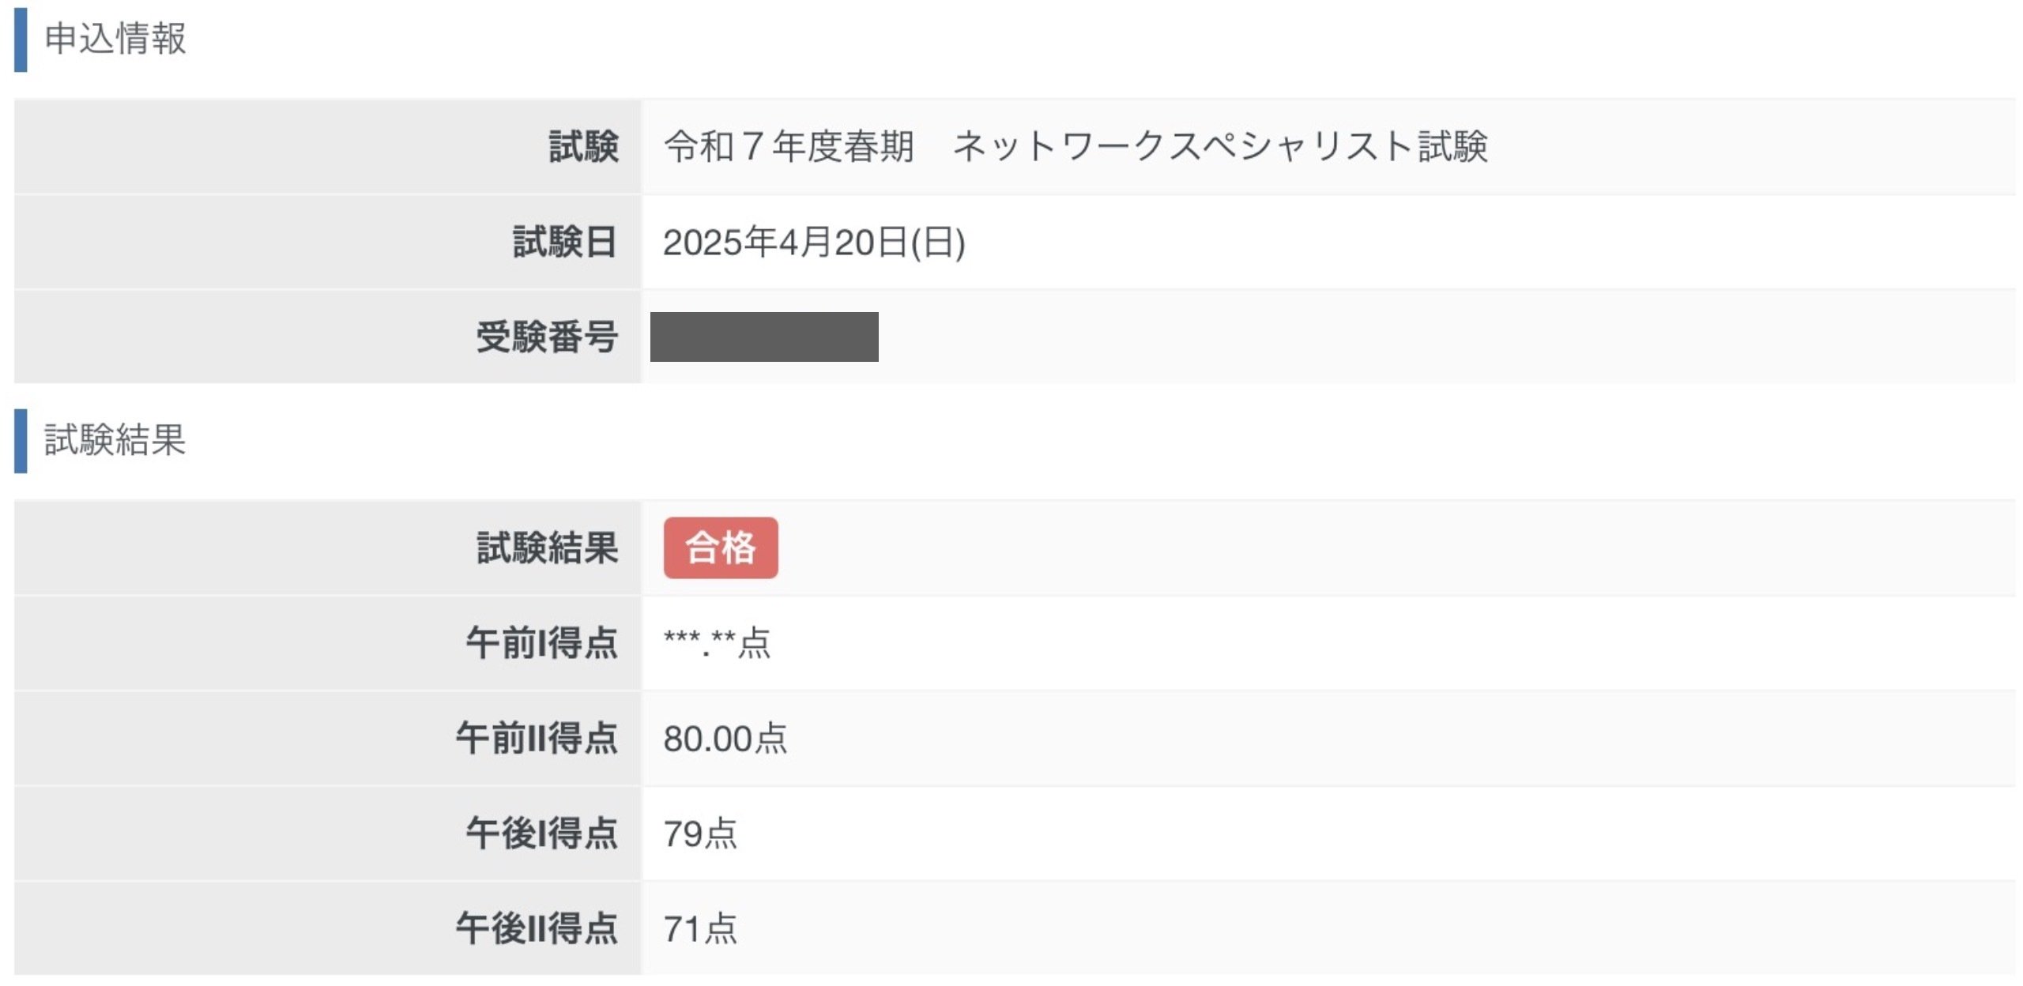Click the 午後II得点 value 71点
The image size is (2023, 986).
(699, 929)
